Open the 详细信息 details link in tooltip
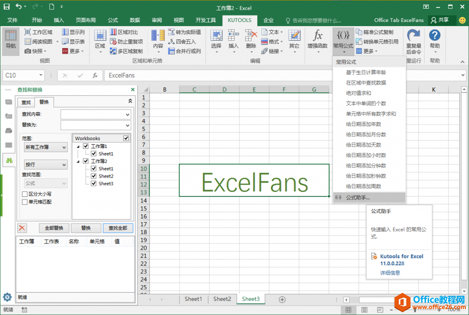Viewport: 469px width, 315px height. [x=390, y=272]
